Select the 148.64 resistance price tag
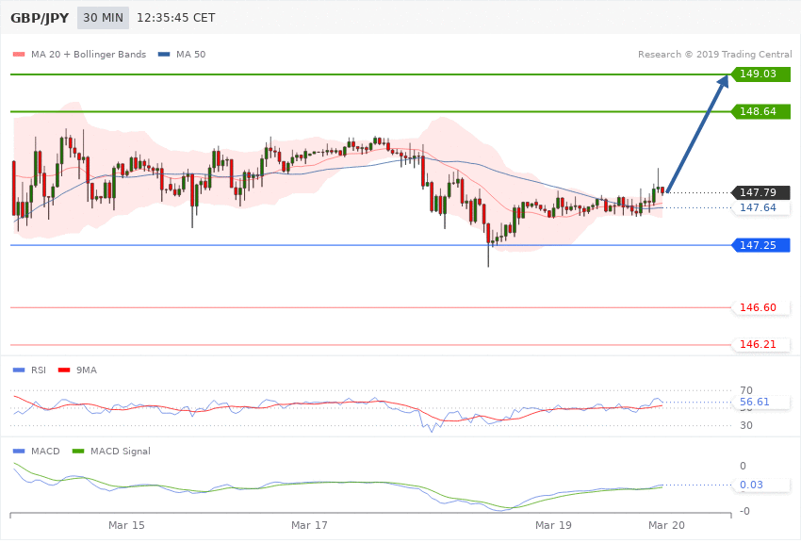 click(760, 111)
